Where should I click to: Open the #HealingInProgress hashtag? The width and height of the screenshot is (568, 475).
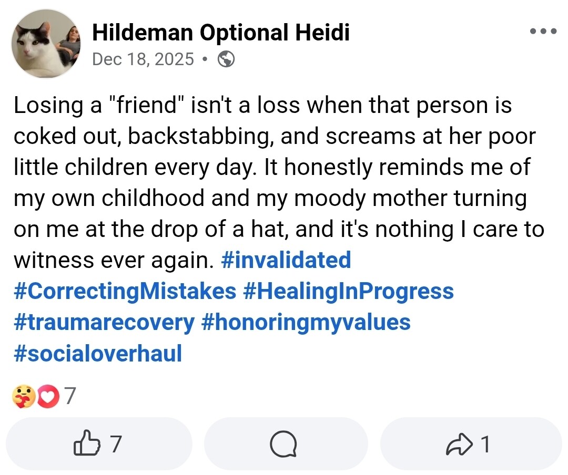point(348,291)
